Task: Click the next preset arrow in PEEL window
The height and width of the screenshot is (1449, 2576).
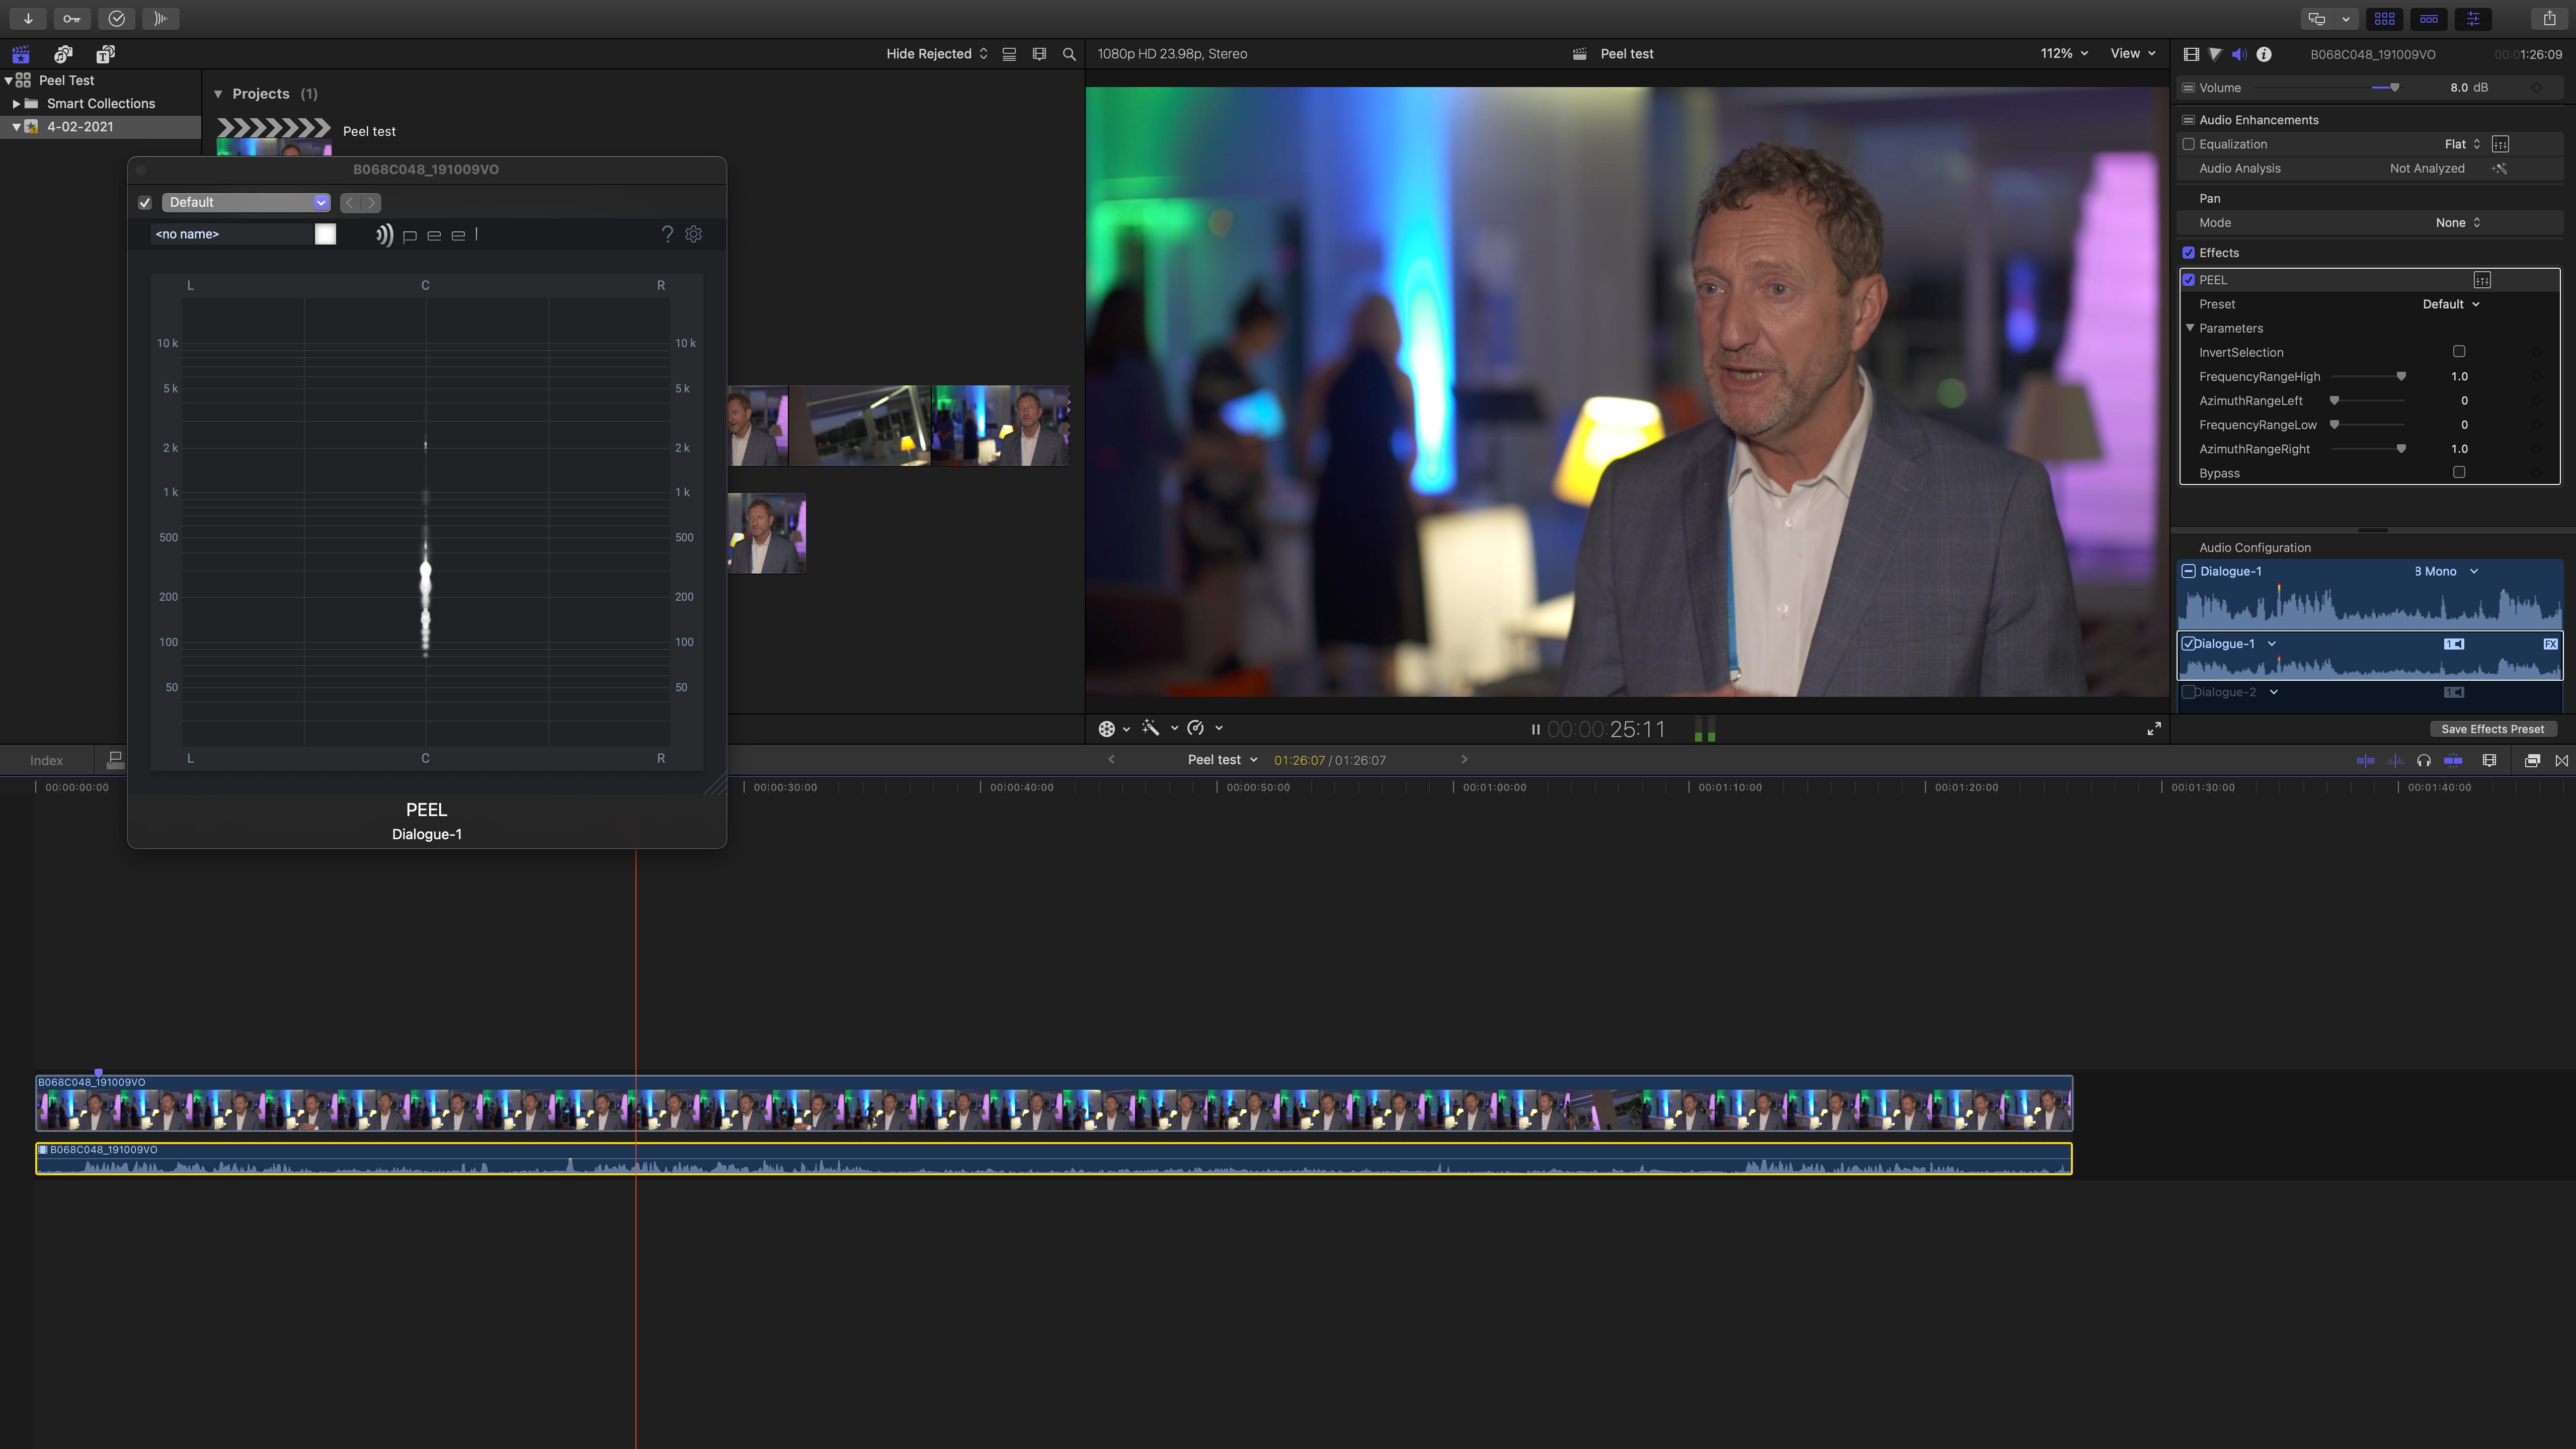Action: coord(371,203)
